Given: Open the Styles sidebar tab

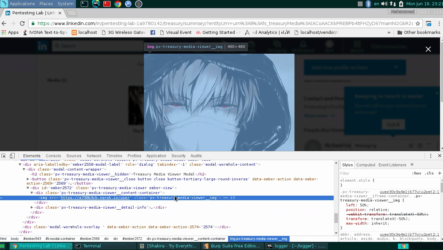Looking at the screenshot, I should pyautogui.click(x=347, y=165).
